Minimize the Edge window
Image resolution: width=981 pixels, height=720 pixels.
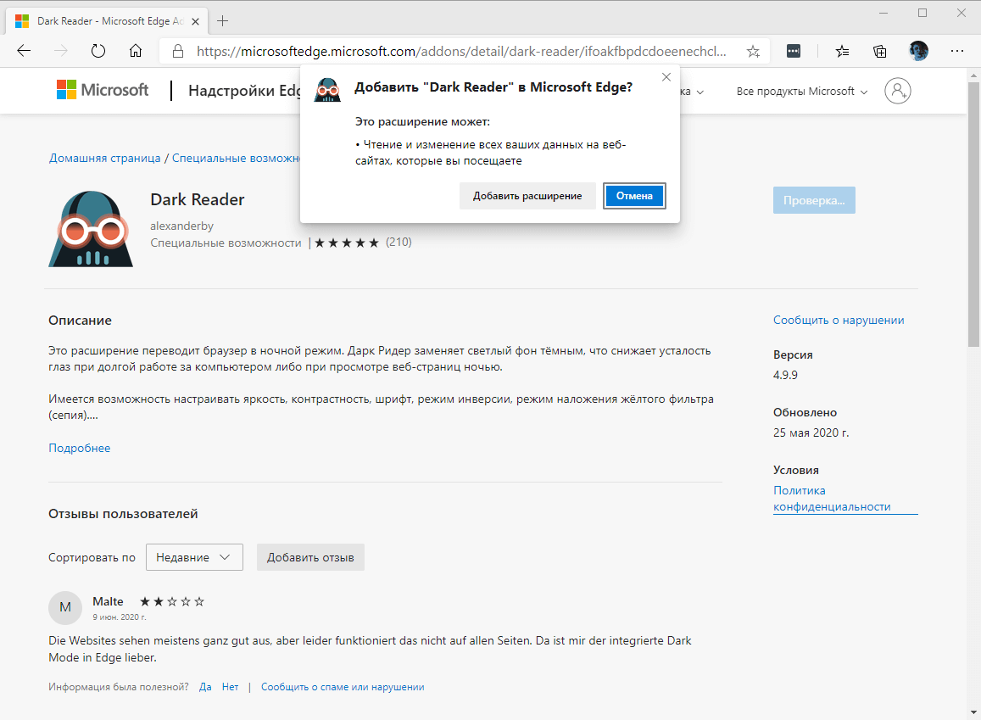pos(883,13)
